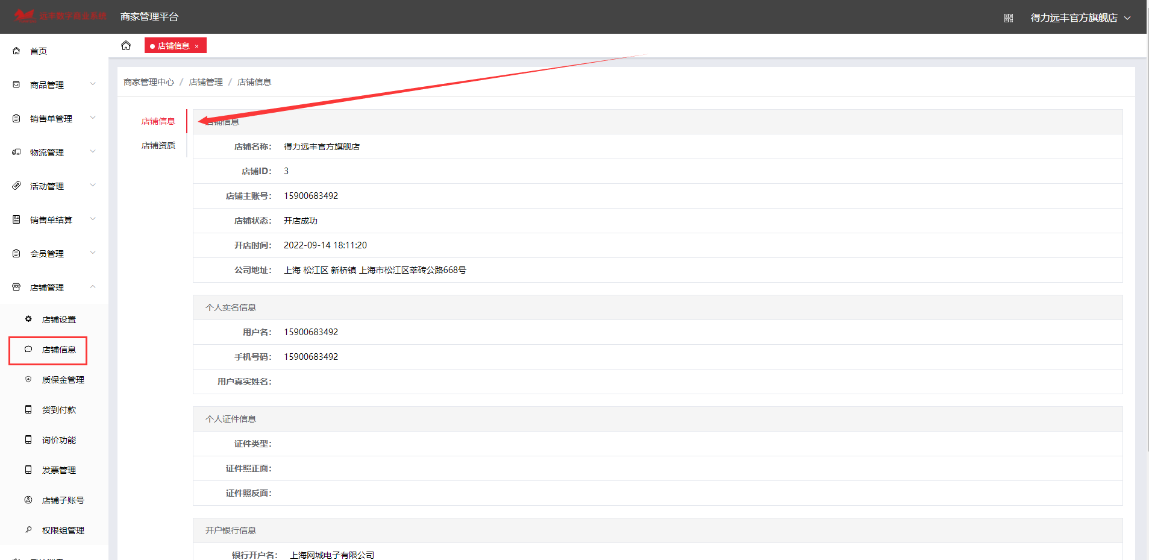Click the 店铺信息 breadcrumb item

coord(254,82)
